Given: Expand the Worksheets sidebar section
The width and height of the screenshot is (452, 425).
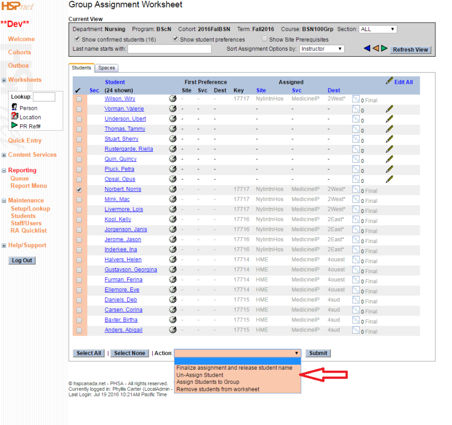Looking at the screenshot, I should pyautogui.click(x=4, y=80).
